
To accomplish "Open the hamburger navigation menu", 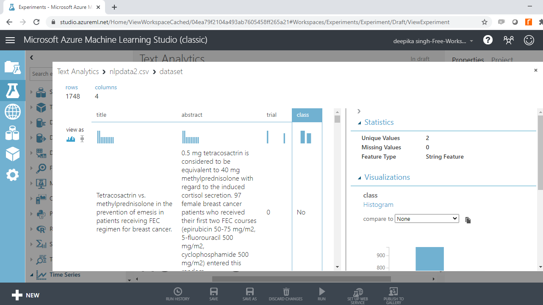I will click(10, 40).
